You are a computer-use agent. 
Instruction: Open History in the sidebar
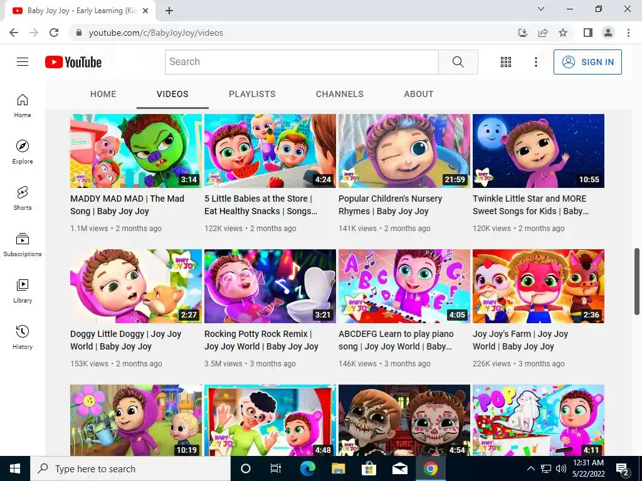coord(23,338)
